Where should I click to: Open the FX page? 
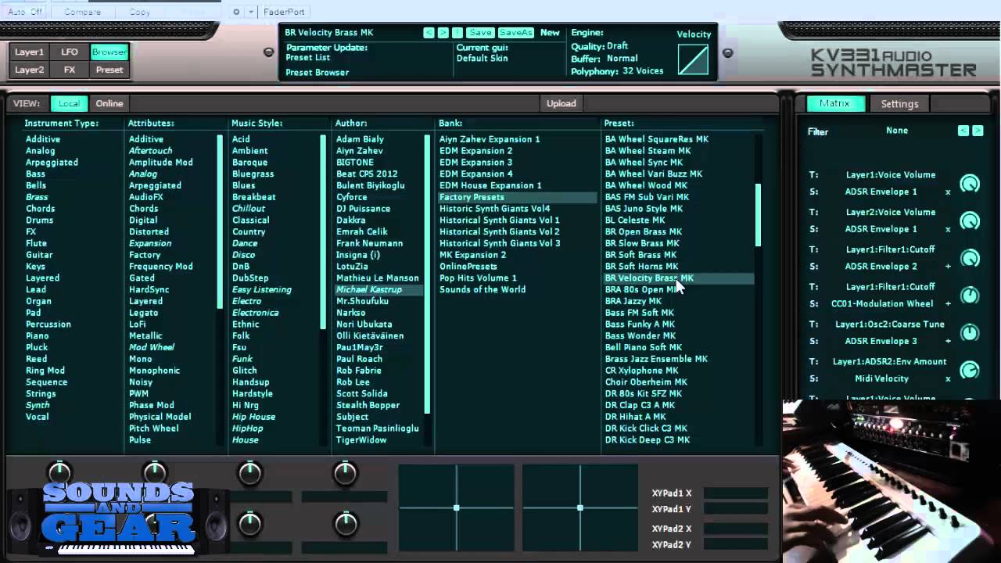click(x=70, y=70)
